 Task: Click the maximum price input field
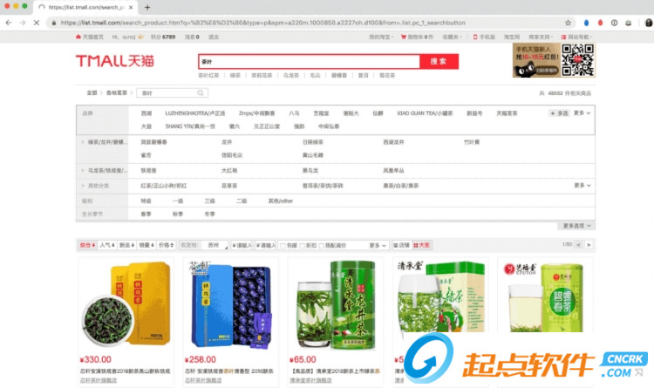coord(266,245)
